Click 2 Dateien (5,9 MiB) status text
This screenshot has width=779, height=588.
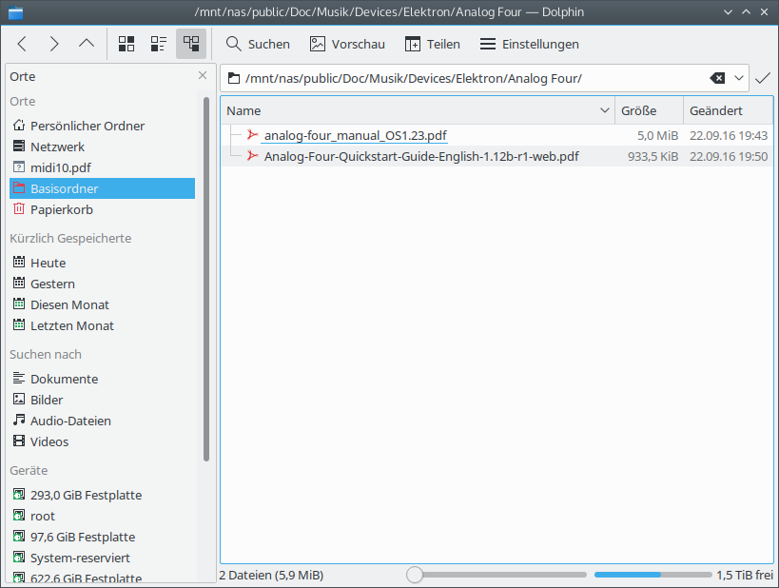click(x=271, y=575)
